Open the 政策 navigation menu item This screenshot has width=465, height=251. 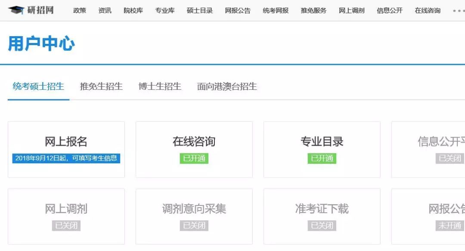(x=80, y=11)
